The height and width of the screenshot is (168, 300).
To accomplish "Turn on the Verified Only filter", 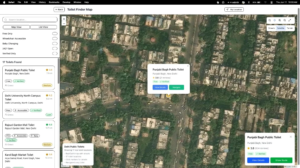I will (x=55, y=54).
